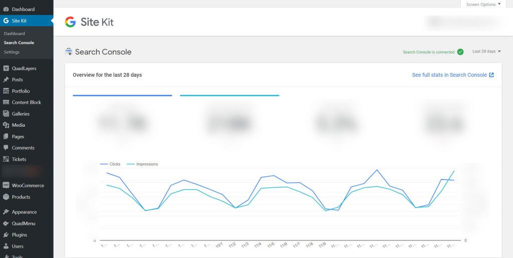Click the Search Console heading icon
Image resolution: width=513 pixels, height=258 pixels.
coord(69,52)
